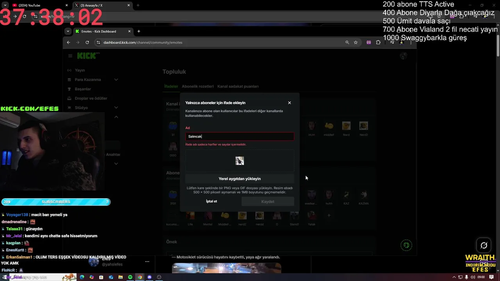500x281 pixels.
Task: Select the uploaded emote preview thumbnail
Action: coord(239,161)
